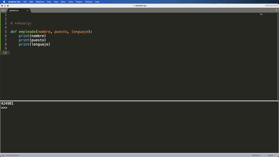
Task: Toggle side bar icon in status bar
Action: coord(3,155)
